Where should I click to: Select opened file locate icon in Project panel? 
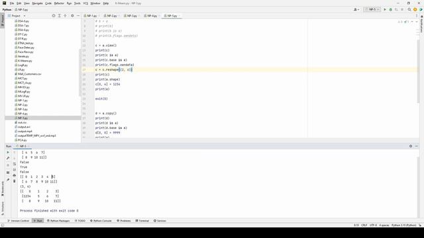point(54,16)
